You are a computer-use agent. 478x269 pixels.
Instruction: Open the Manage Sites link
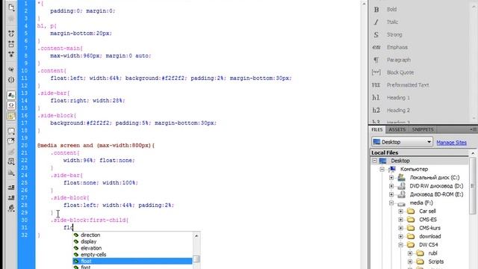tap(451, 143)
